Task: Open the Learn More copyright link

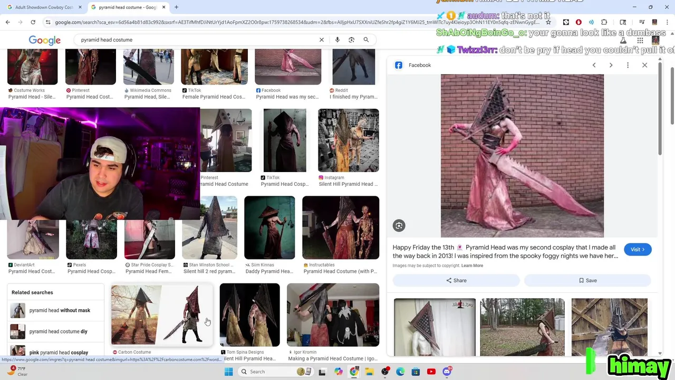Action: coord(472,265)
